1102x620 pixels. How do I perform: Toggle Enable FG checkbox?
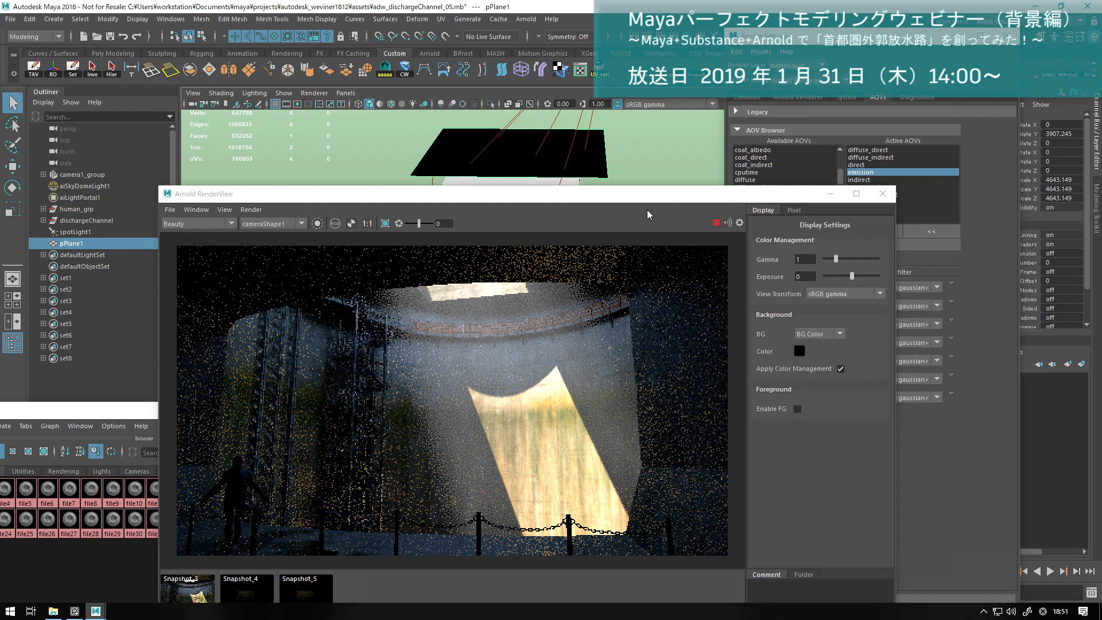pyautogui.click(x=797, y=409)
